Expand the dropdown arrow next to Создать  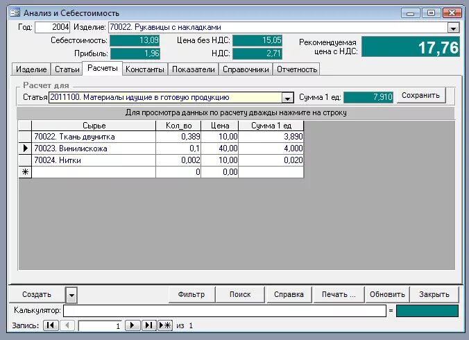(71, 295)
